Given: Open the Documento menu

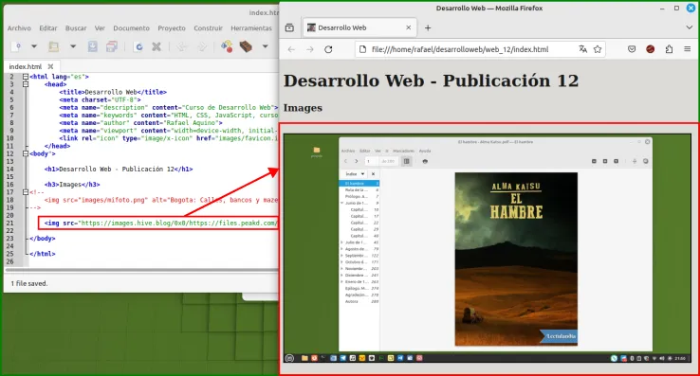Looking at the screenshot, I should (x=131, y=28).
